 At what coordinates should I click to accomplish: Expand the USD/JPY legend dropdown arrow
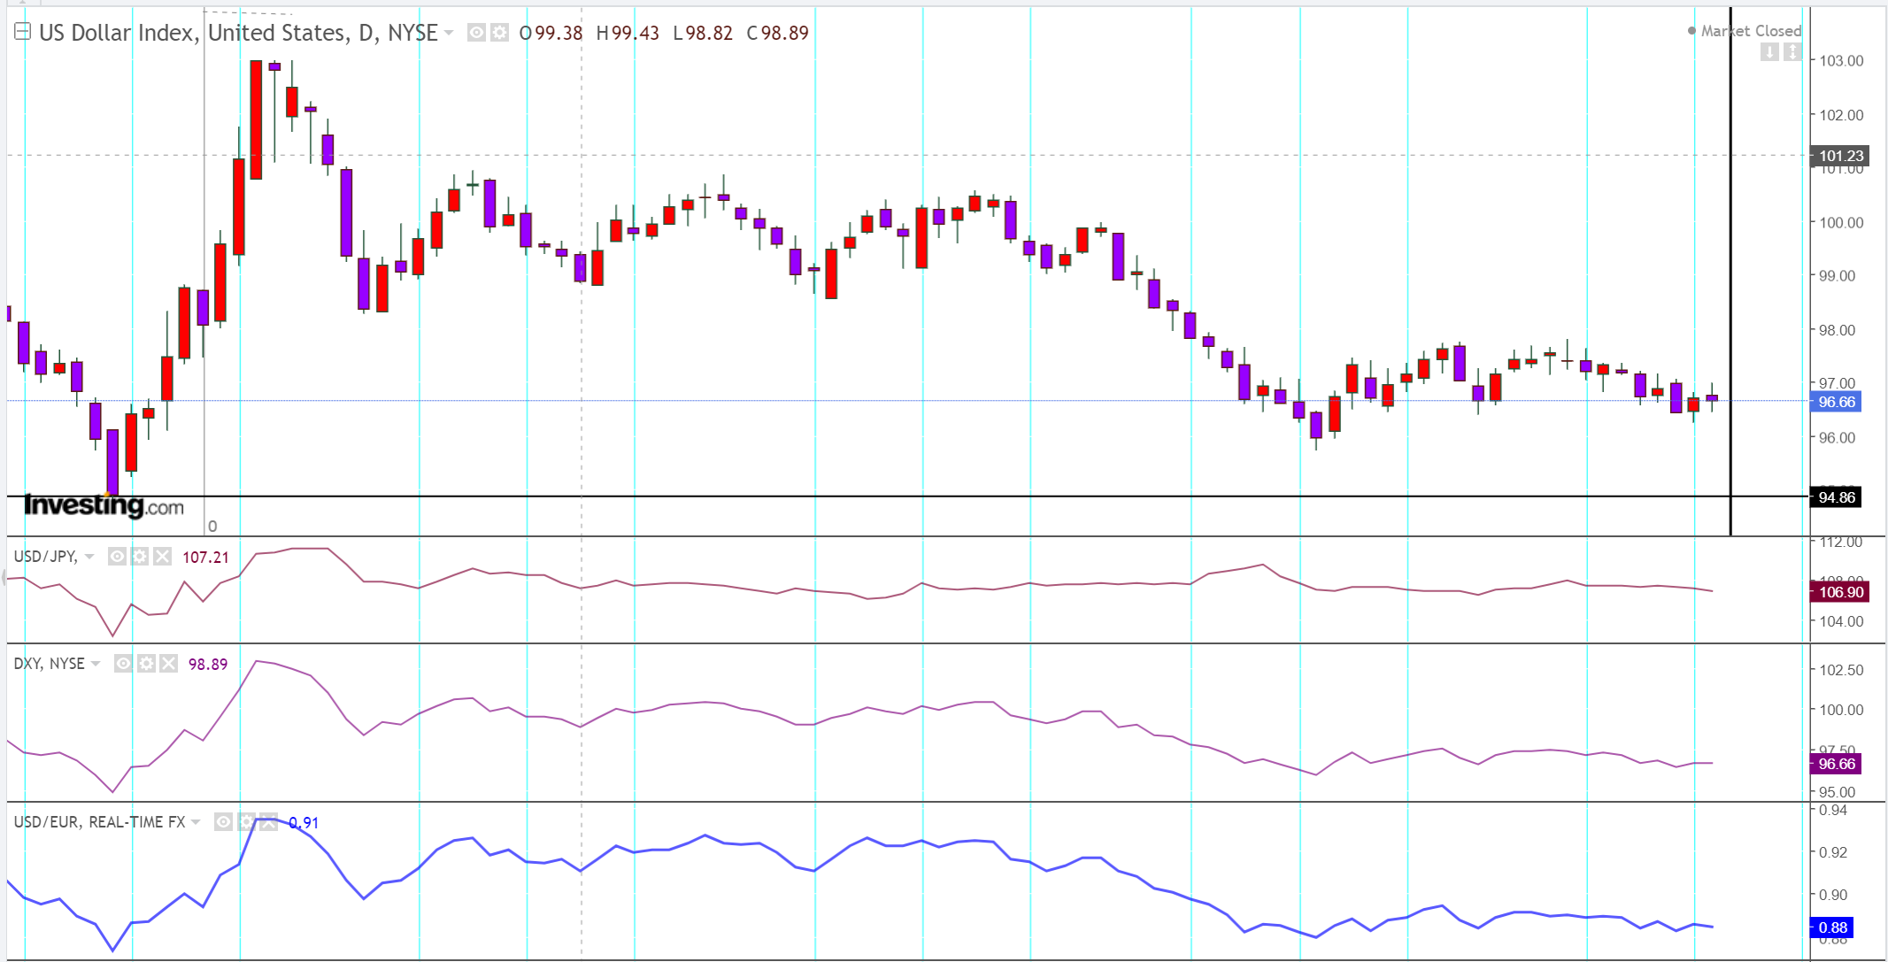[x=89, y=557]
